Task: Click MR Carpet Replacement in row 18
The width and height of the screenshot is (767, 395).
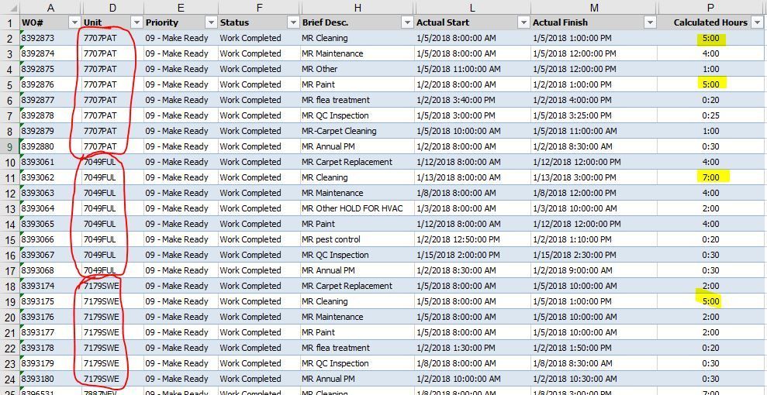Action: click(x=358, y=286)
